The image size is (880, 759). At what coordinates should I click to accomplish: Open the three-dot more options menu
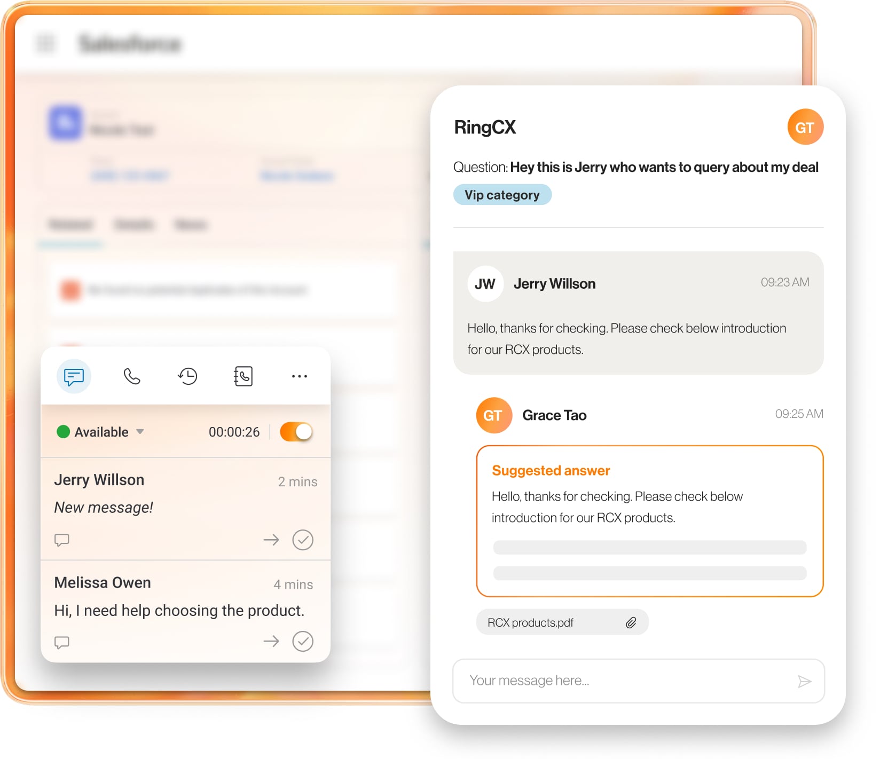click(x=299, y=376)
